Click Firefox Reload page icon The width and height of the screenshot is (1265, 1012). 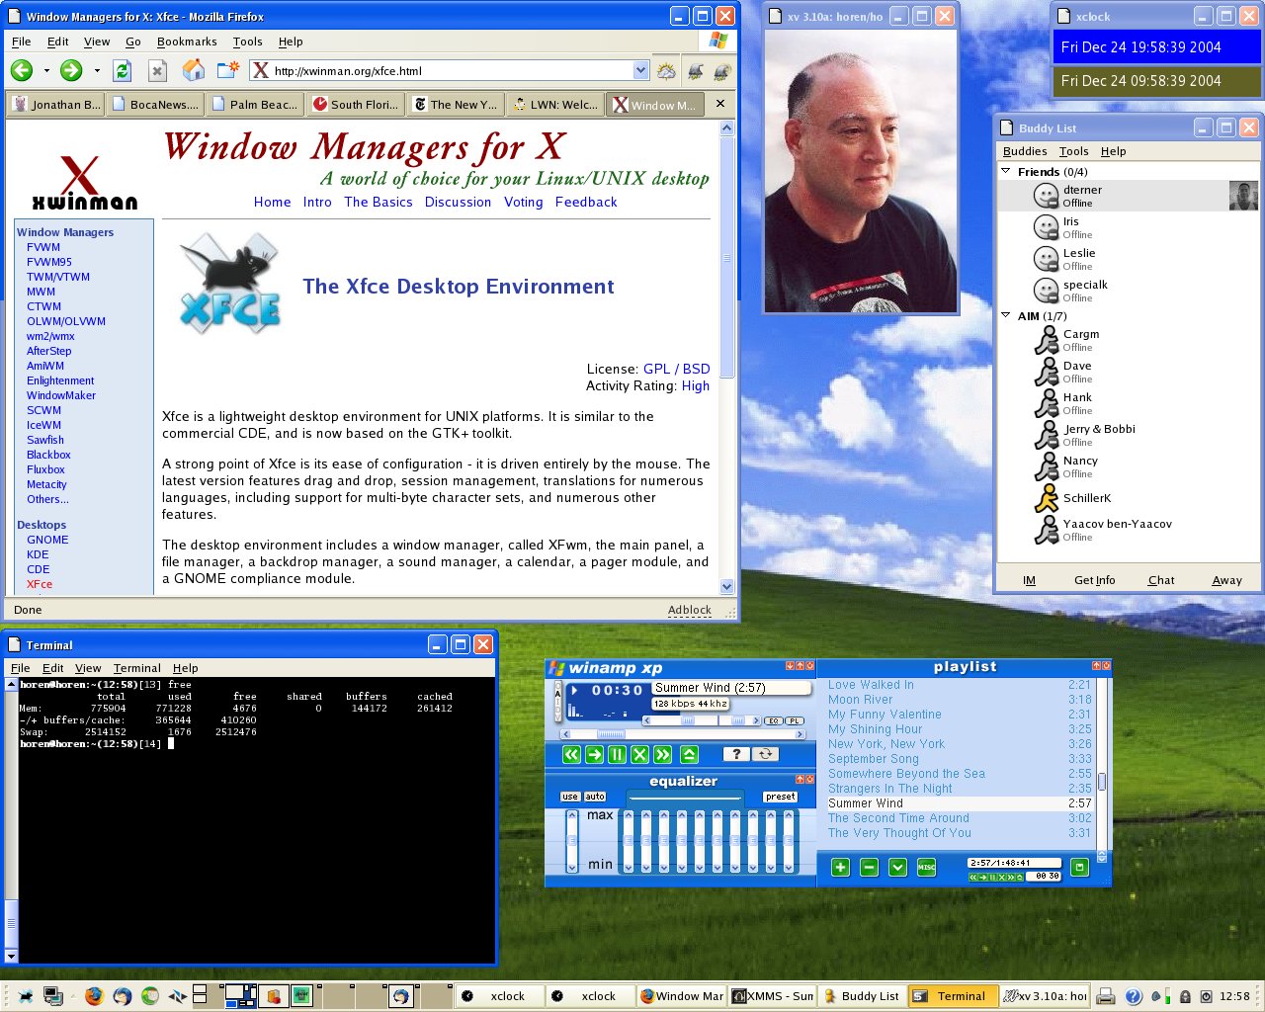coord(122,70)
